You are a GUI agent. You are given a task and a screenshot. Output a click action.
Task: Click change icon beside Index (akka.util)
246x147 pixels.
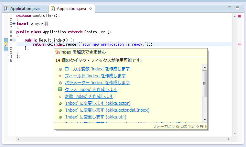pos(60,117)
